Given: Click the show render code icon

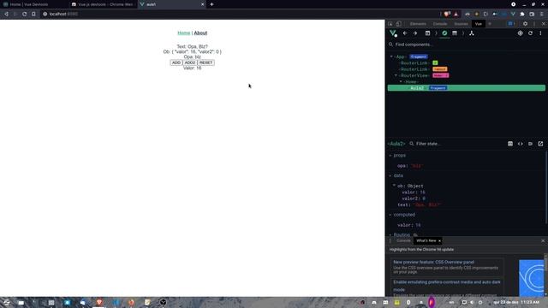Looking at the screenshot, I should pyautogui.click(x=521, y=144).
